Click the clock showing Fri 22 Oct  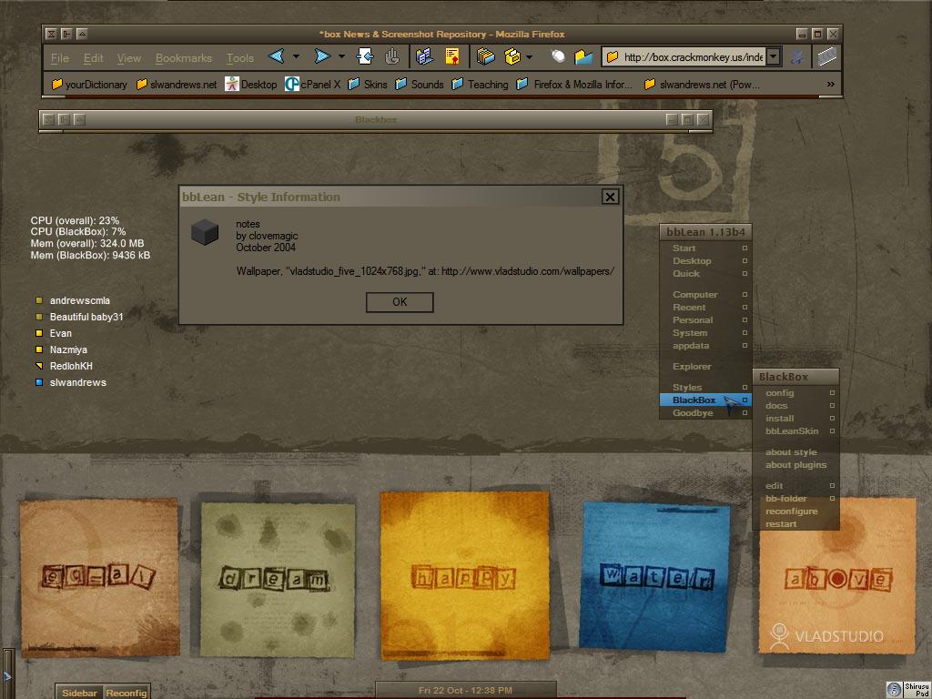click(465, 690)
